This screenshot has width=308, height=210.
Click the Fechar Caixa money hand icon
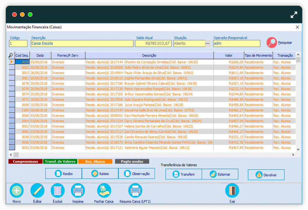pyautogui.click(x=104, y=191)
